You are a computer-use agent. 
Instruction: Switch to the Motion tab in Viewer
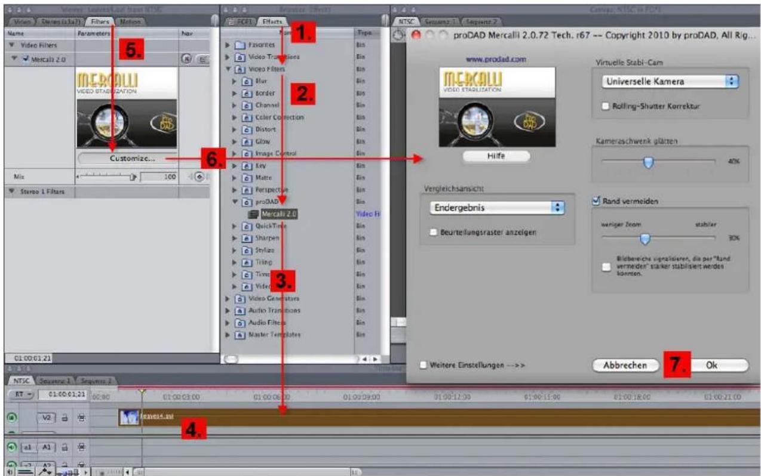[130, 21]
